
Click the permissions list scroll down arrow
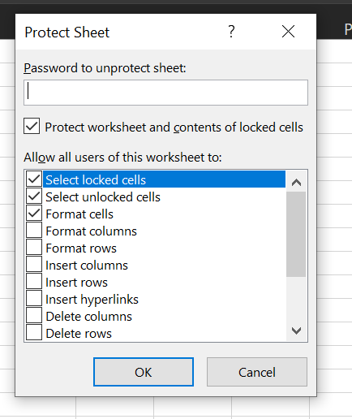pos(296,330)
